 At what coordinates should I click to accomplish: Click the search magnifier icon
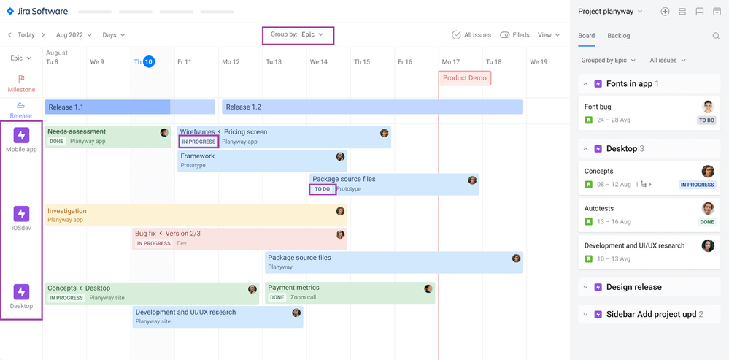pos(716,36)
